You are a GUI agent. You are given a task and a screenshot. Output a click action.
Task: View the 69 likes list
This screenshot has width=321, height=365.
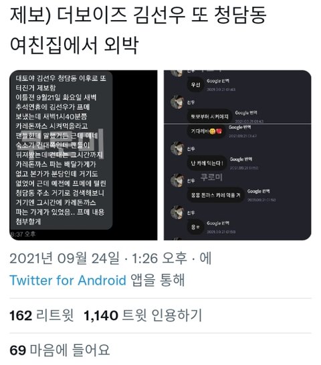[60, 350]
